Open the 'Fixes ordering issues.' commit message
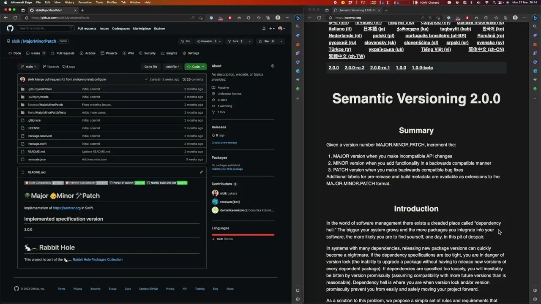Image resolution: width=541 pixels, height=304 pixels. (97, 105)
